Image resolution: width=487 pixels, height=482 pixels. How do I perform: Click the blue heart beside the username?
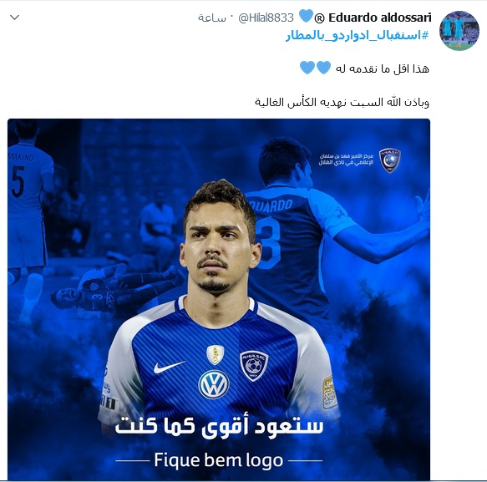point(306,16)
